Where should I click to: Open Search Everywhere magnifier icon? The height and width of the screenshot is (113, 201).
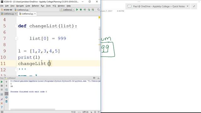[x=98, y=10]
